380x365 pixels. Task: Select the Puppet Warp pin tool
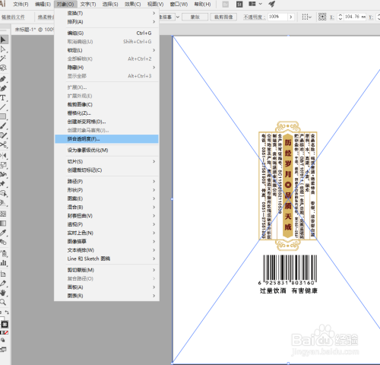pyautogui.click(x=3, y=184)
